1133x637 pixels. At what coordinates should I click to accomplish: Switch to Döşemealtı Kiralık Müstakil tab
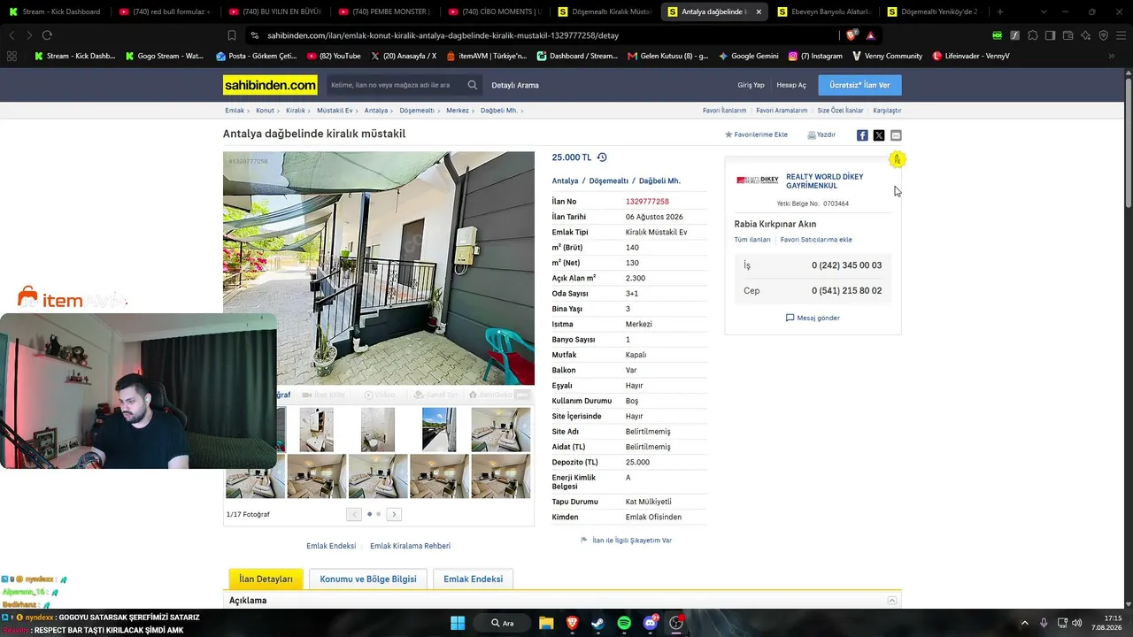pyautogui.click(x=604, y=12)
